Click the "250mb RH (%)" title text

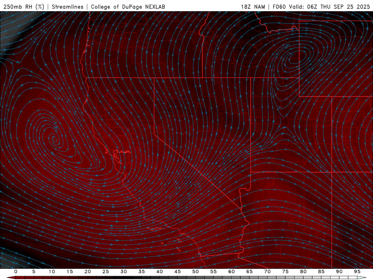coord(24,7)
